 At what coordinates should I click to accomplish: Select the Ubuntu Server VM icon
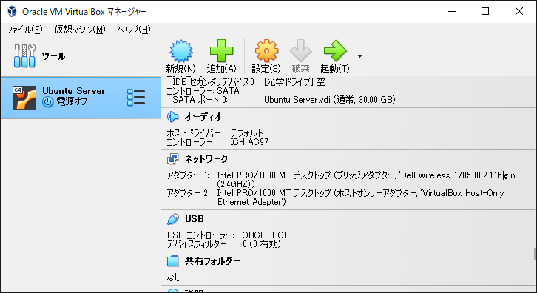(x=24, y=98)
